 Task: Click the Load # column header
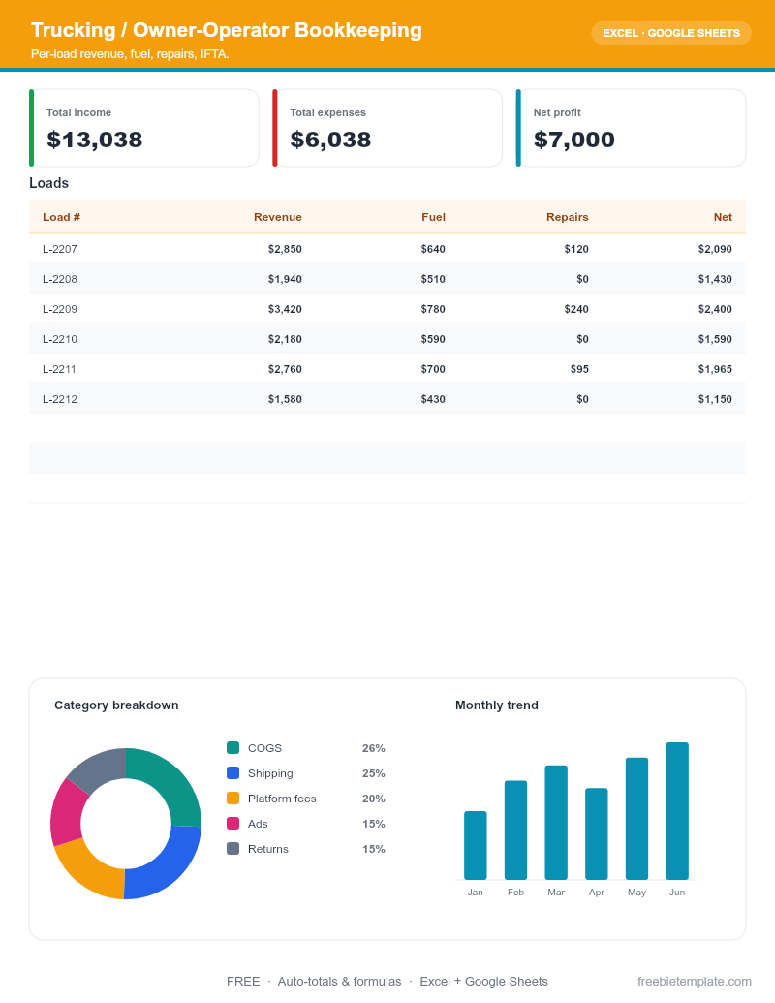point(61,217)
